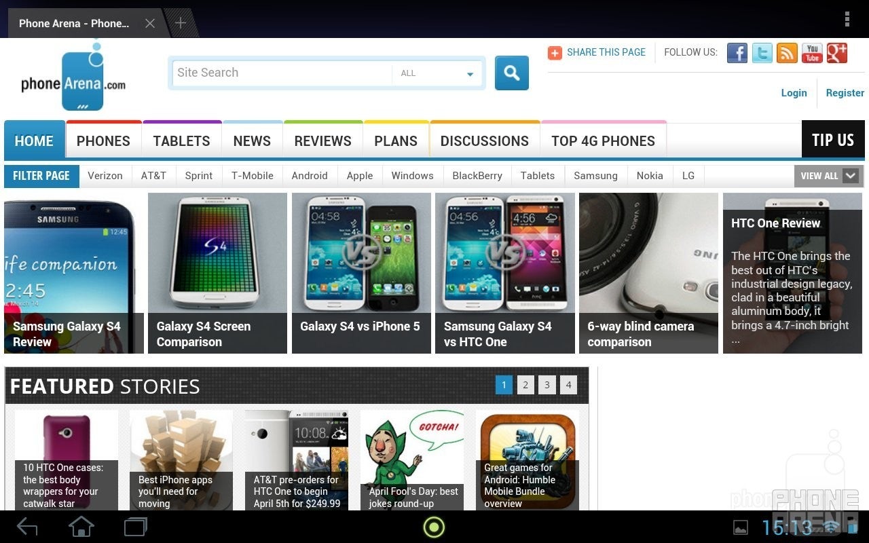Screen dimensions: 869x543
Task: Filter page by Nokia
Action: [x=650, y=176]
